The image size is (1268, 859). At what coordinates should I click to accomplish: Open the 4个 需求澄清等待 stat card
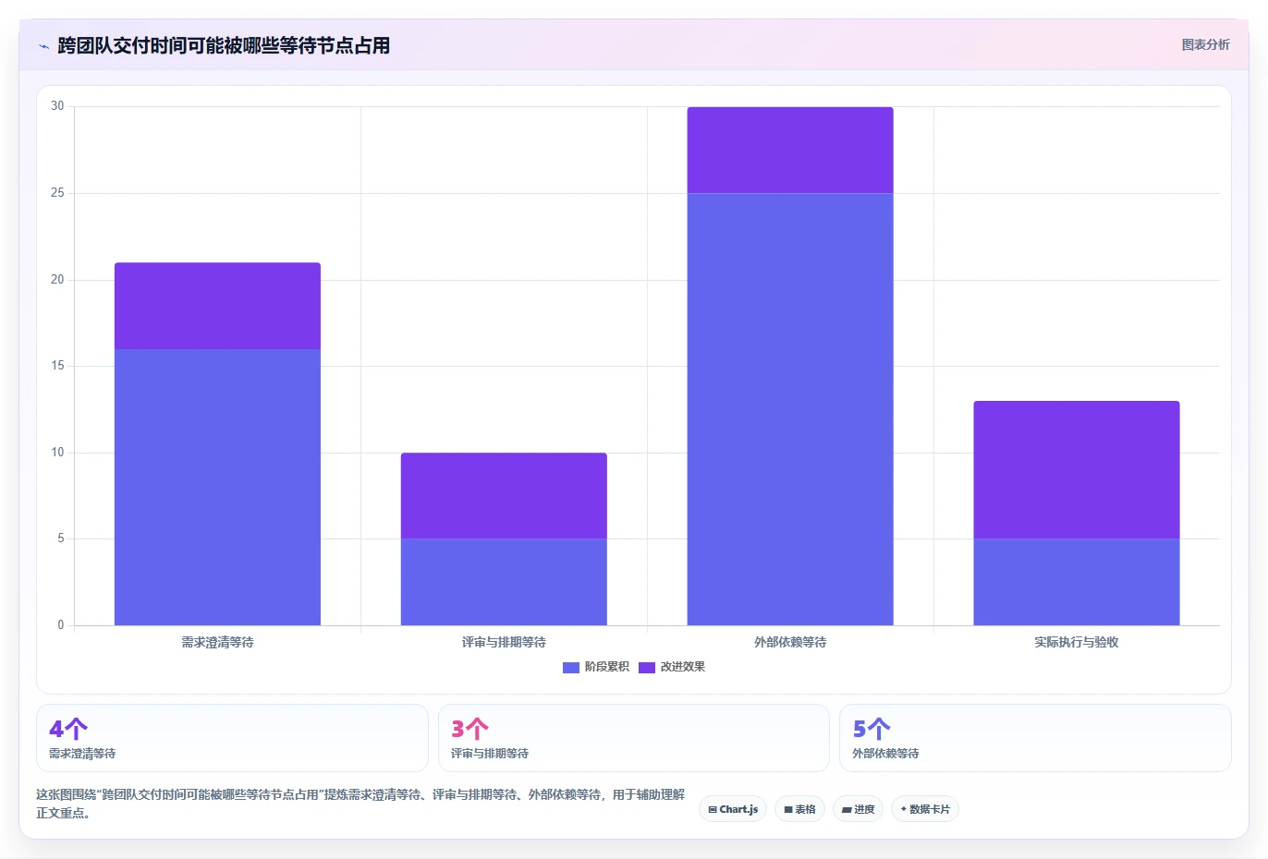tap(232, 738)
